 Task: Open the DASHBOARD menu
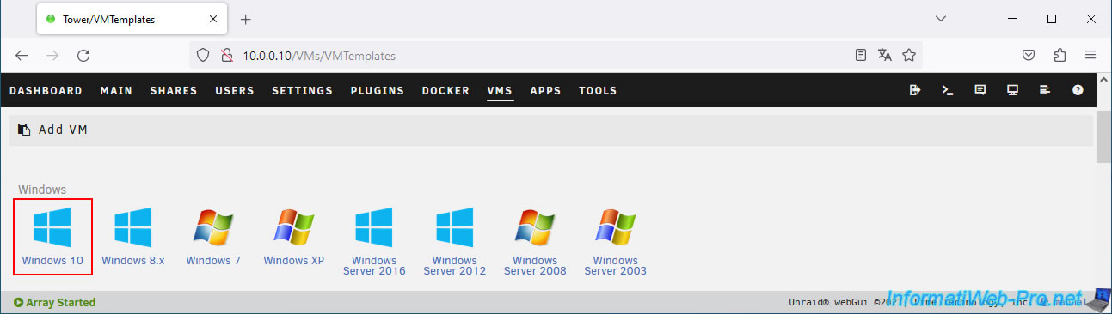tap(46, 90)
